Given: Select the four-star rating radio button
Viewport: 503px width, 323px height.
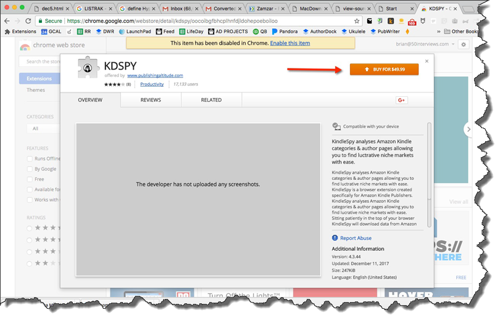Looking at the screenshot, I should click(x=29, y=240).
